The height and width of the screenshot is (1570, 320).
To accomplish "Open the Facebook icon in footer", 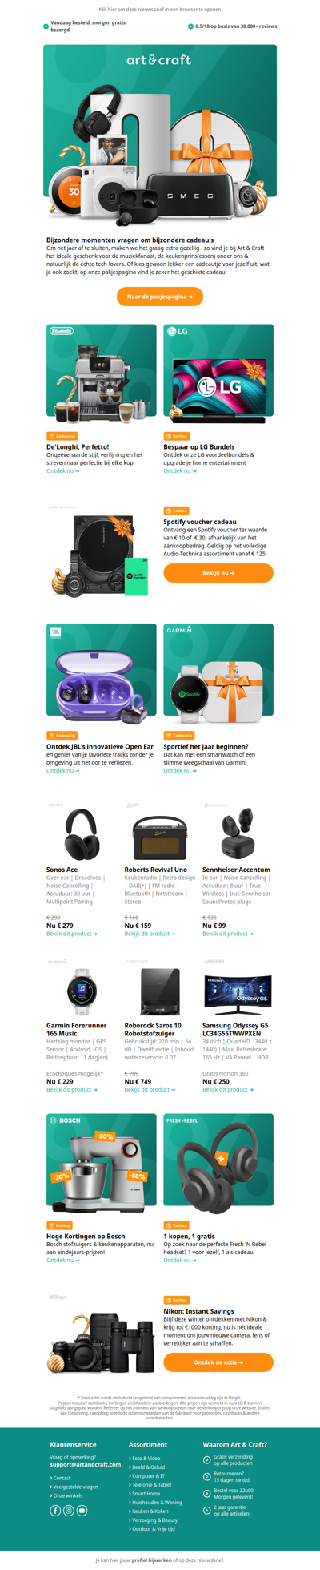I will 55,1510.
